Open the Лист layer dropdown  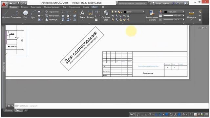click(x=144, y=12)
